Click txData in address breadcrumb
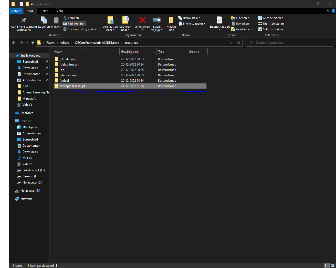Image resolution: width=336 pixels, height=268 pixels. pos(65,43)
